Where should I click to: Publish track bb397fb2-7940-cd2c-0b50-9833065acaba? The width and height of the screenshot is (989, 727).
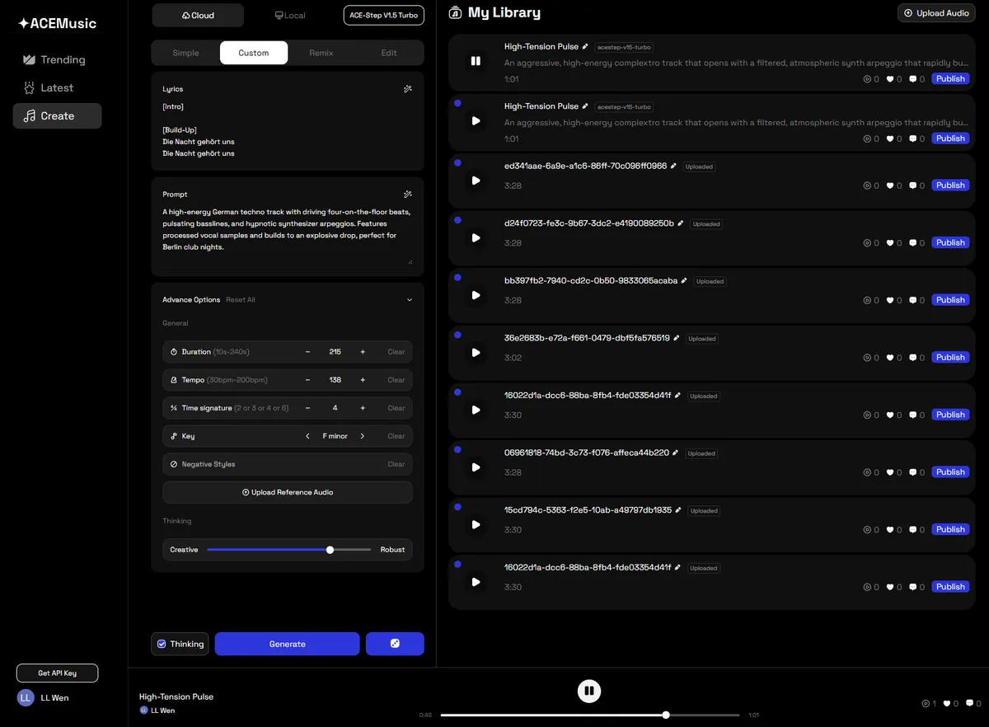click(950, 300)
